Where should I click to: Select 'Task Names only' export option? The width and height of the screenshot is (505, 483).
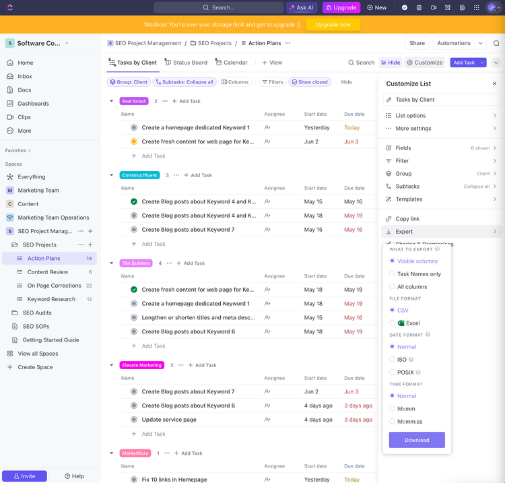coord(415,274)
